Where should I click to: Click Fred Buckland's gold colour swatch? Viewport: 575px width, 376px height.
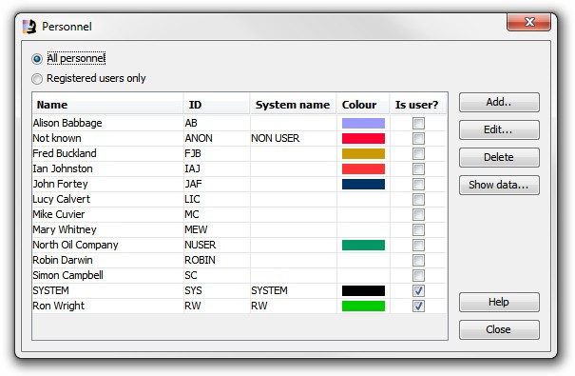click(363, 153)
